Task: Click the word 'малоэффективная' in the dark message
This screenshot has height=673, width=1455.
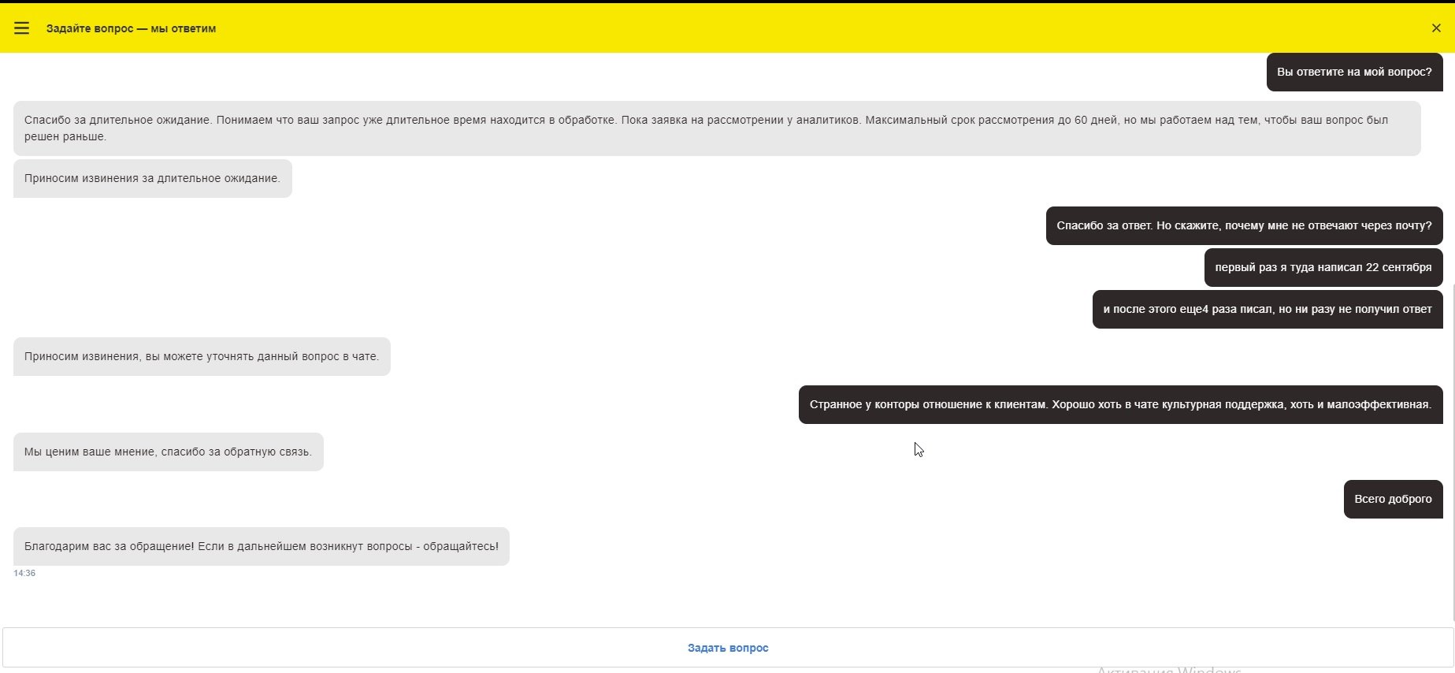Action: 1379,405
